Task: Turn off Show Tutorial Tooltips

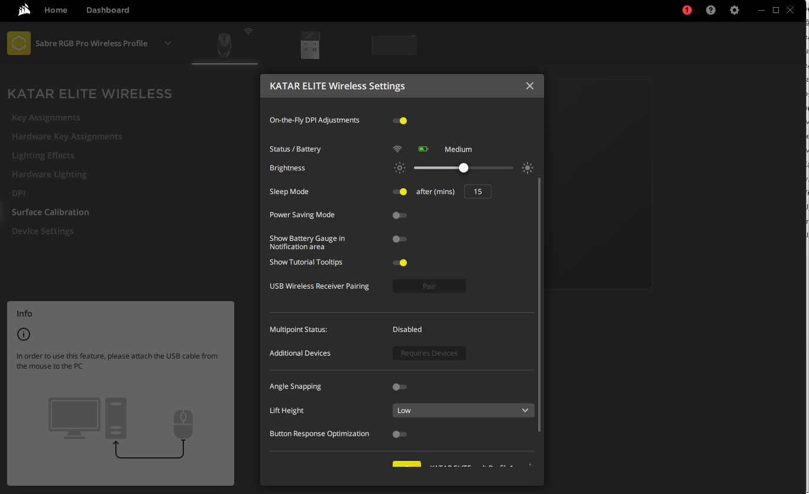Action: (400, 263)
